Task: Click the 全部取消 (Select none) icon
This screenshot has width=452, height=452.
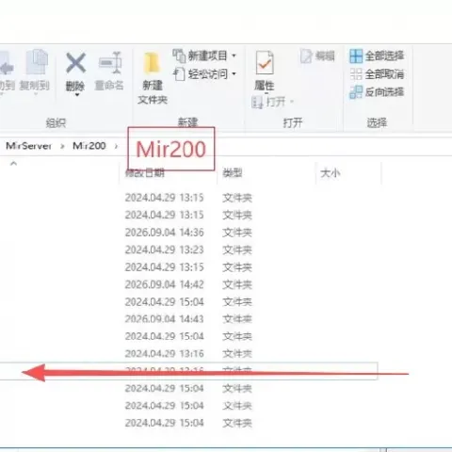Action: 356,74
